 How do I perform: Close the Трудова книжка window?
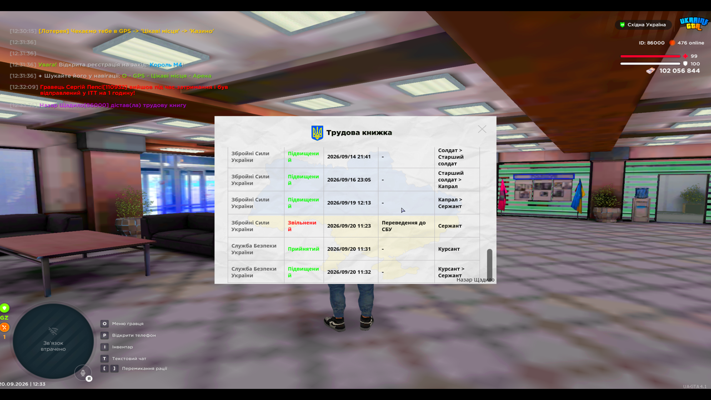point(482,129)
